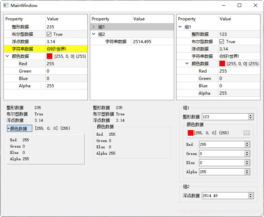Viewport: 264px width, 217px height.
Task: Select the 整形数据 row valued 235 in left tree
Action: pyautogui.click(x=46, y=27)
